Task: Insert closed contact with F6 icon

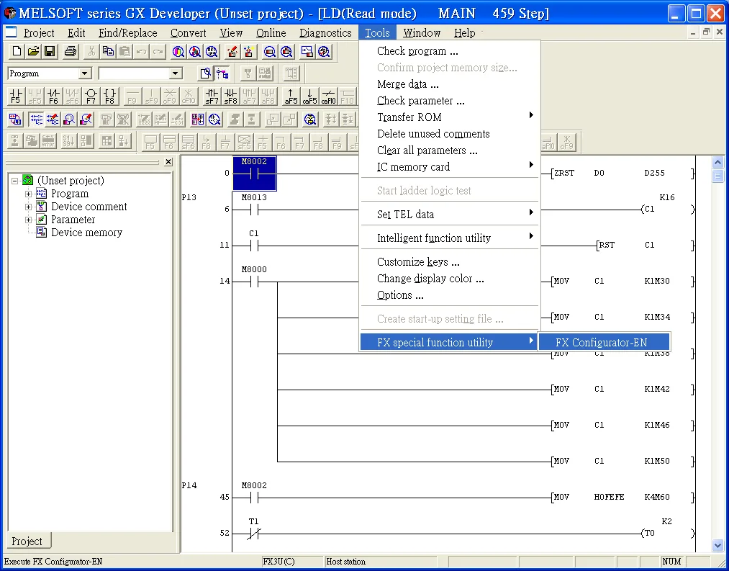Action: 53,96
